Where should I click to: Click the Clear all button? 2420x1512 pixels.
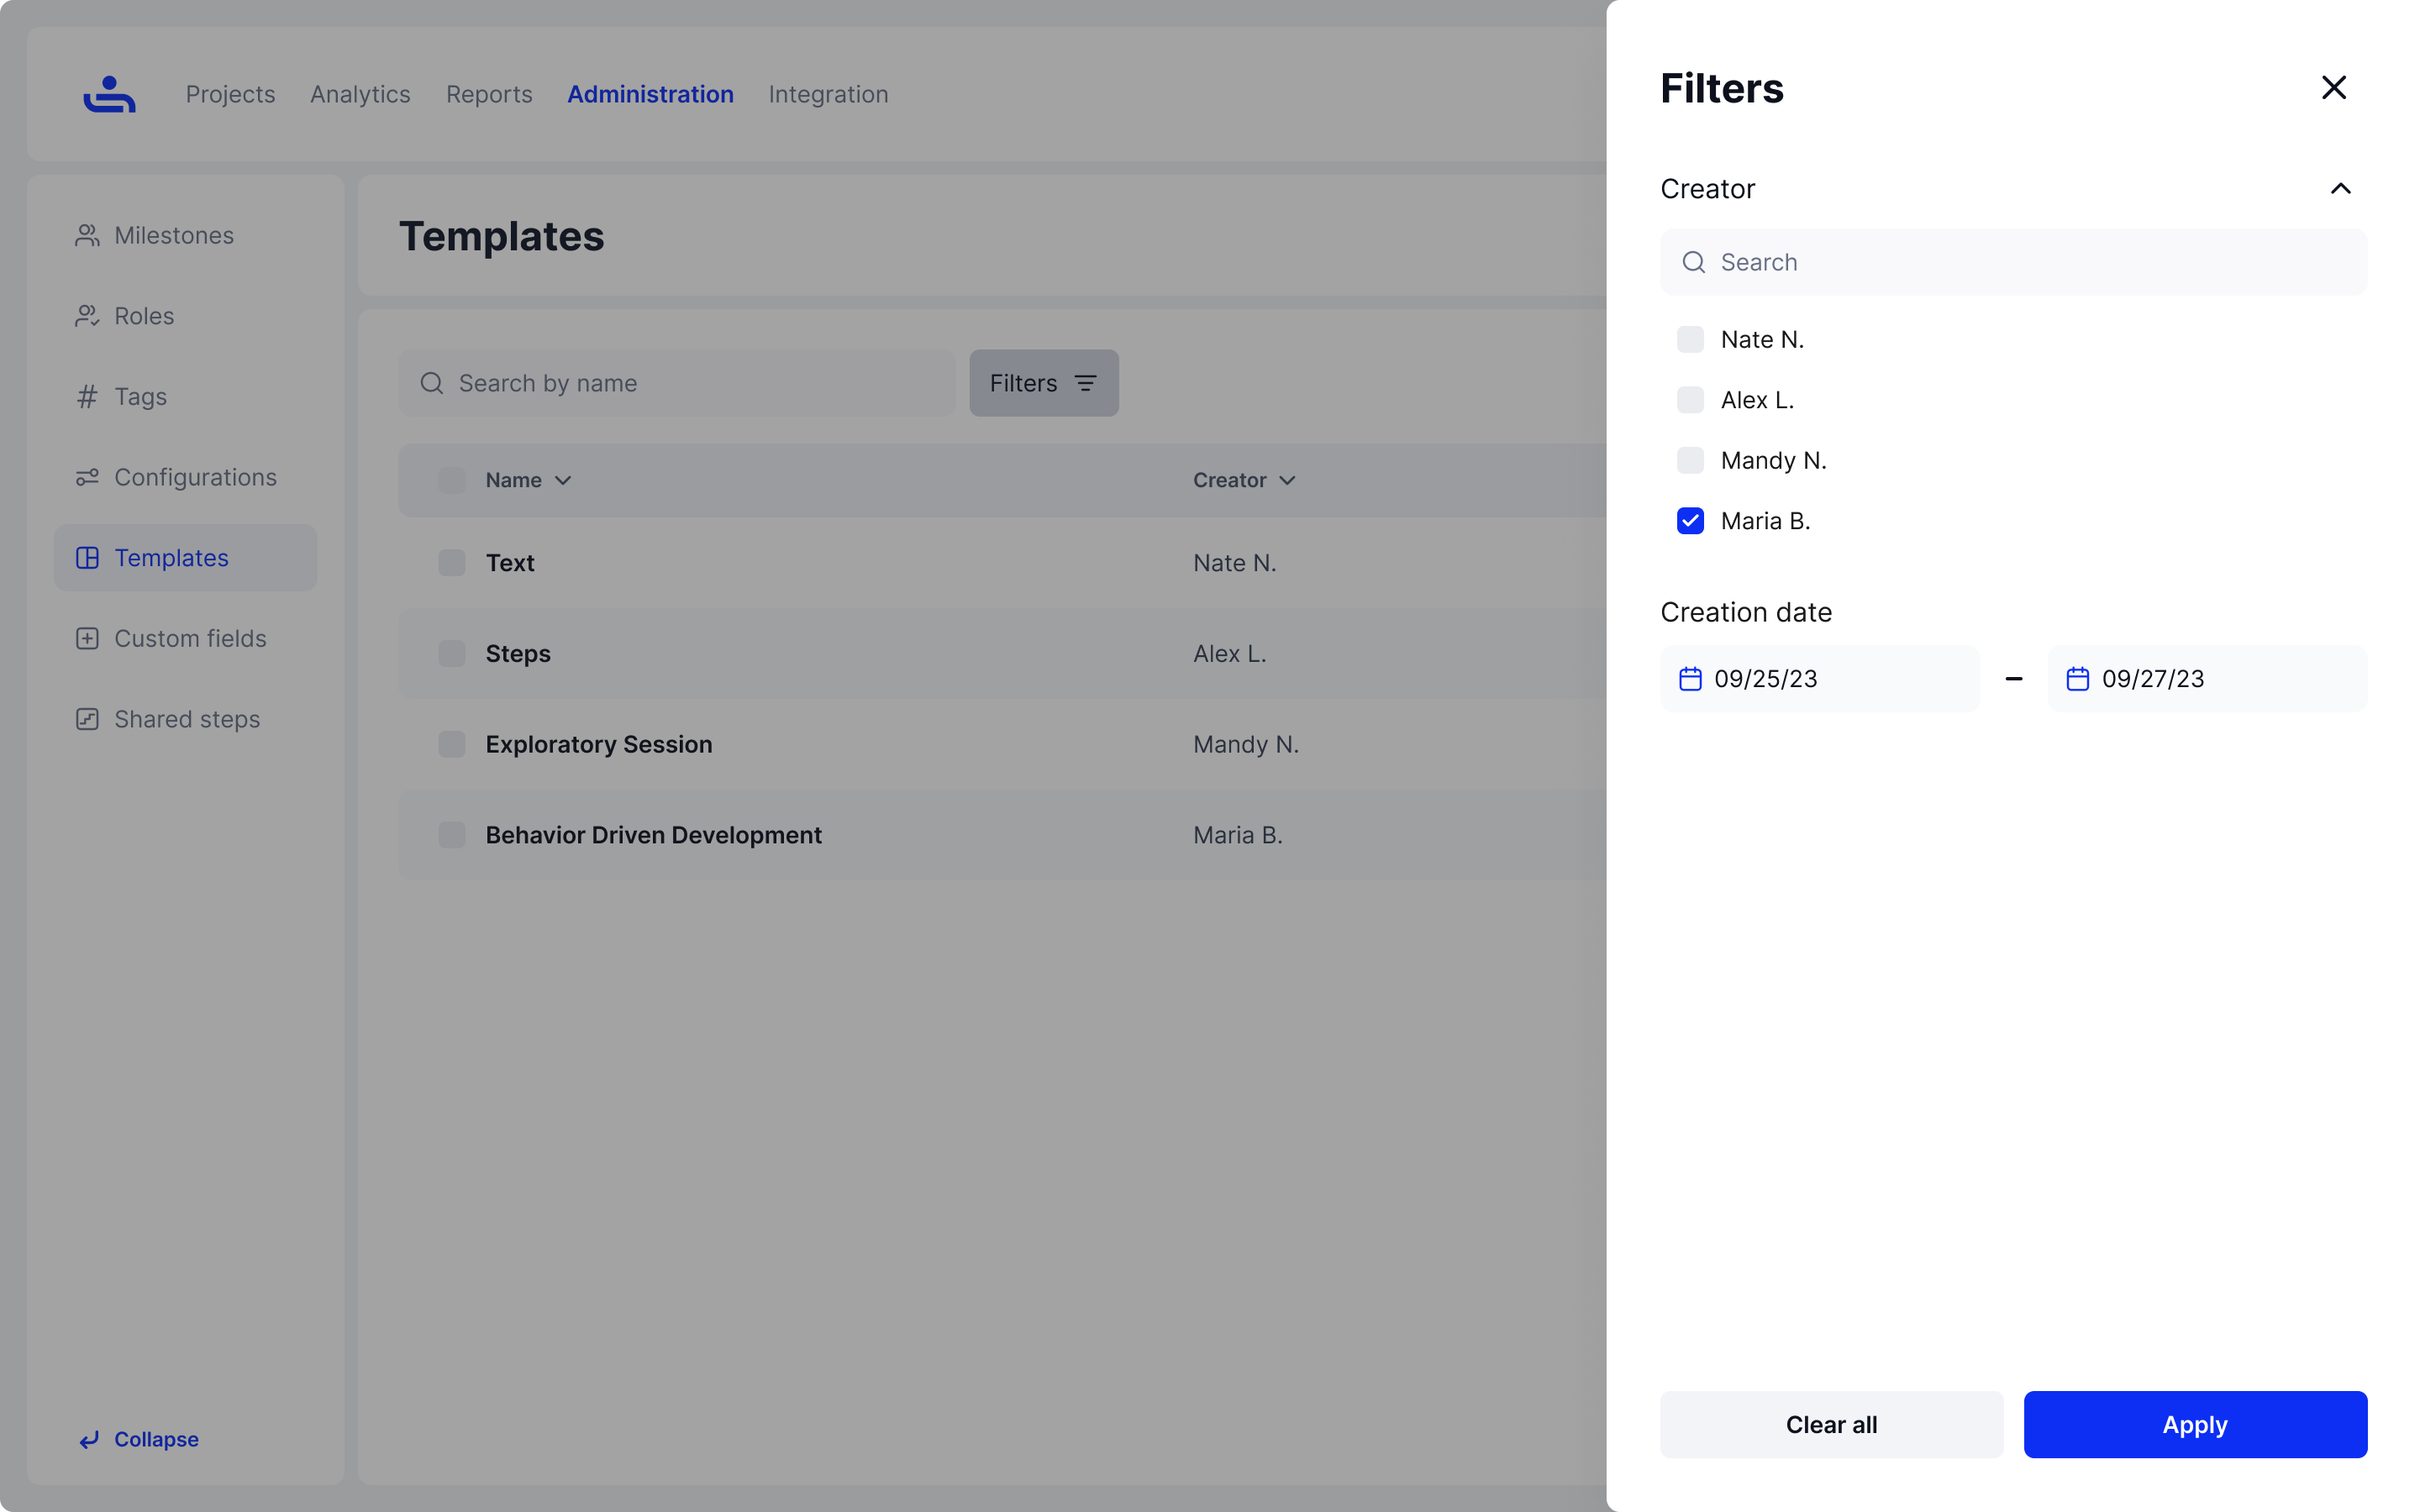click(1831, 1424)
